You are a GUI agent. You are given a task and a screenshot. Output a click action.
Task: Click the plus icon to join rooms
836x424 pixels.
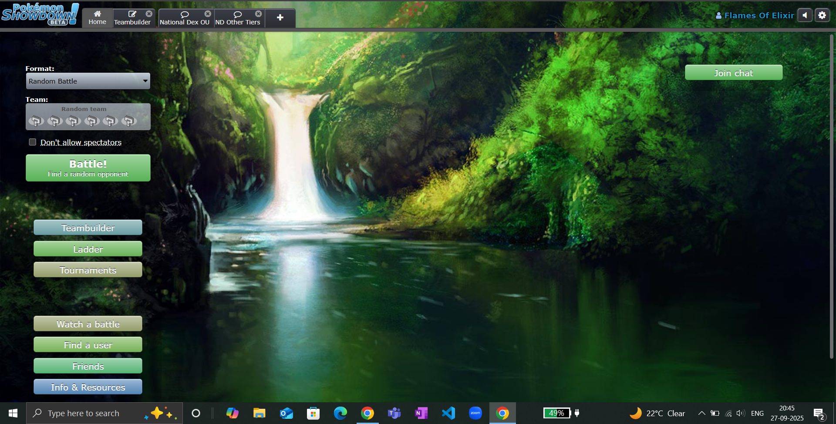[280, 18]
